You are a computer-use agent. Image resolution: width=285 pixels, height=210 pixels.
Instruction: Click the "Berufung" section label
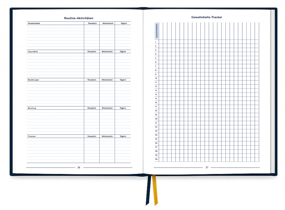pos(32,108)
